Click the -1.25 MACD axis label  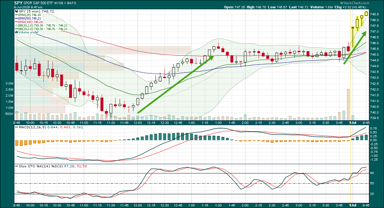(x=374, y=159)
